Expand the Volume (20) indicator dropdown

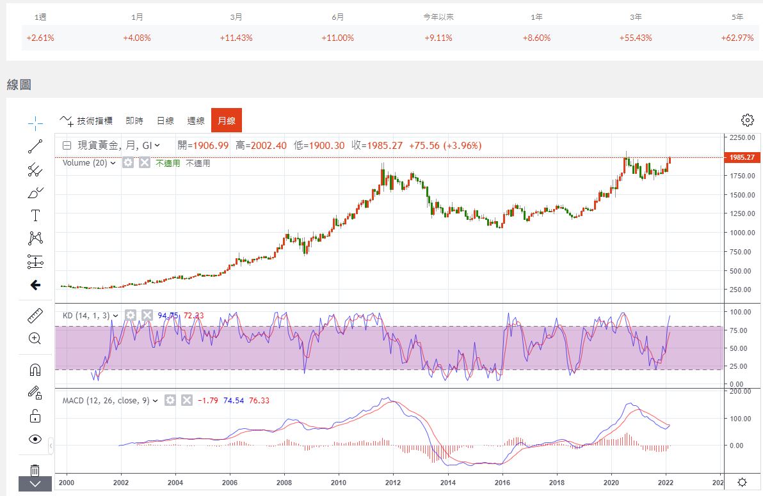113,163
